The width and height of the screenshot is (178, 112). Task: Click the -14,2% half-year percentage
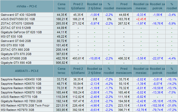[172, 84]
